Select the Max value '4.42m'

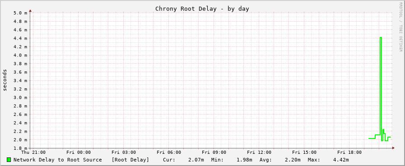pyautogui.click(x=341, y=160)
